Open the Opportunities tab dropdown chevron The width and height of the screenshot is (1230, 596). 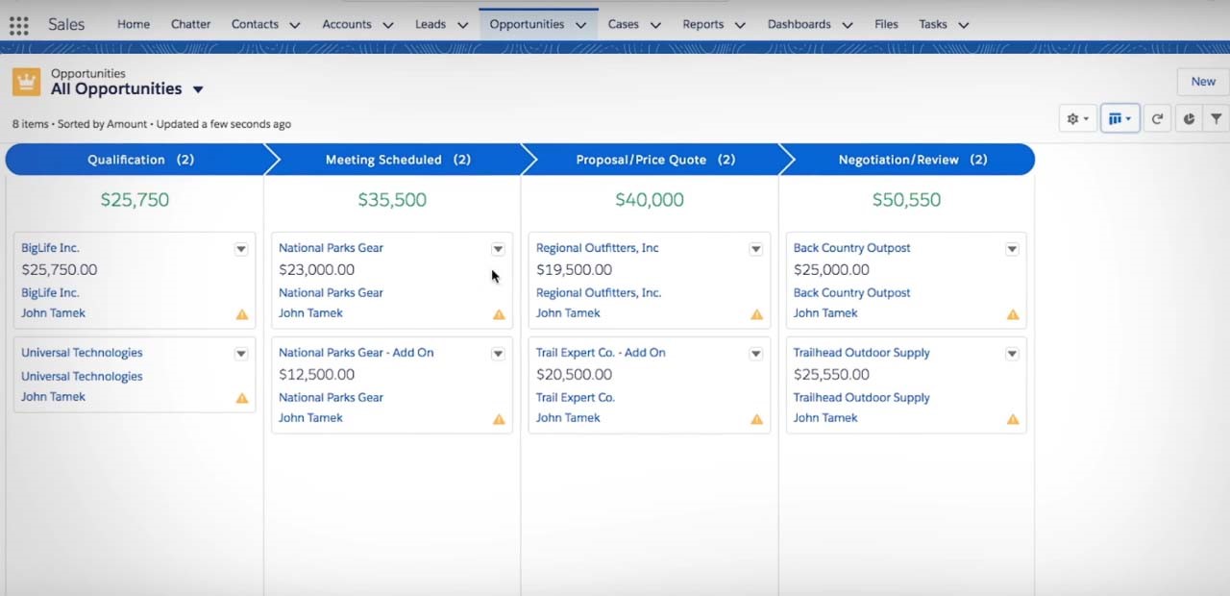pyautogui.click(x=581, y=25)
